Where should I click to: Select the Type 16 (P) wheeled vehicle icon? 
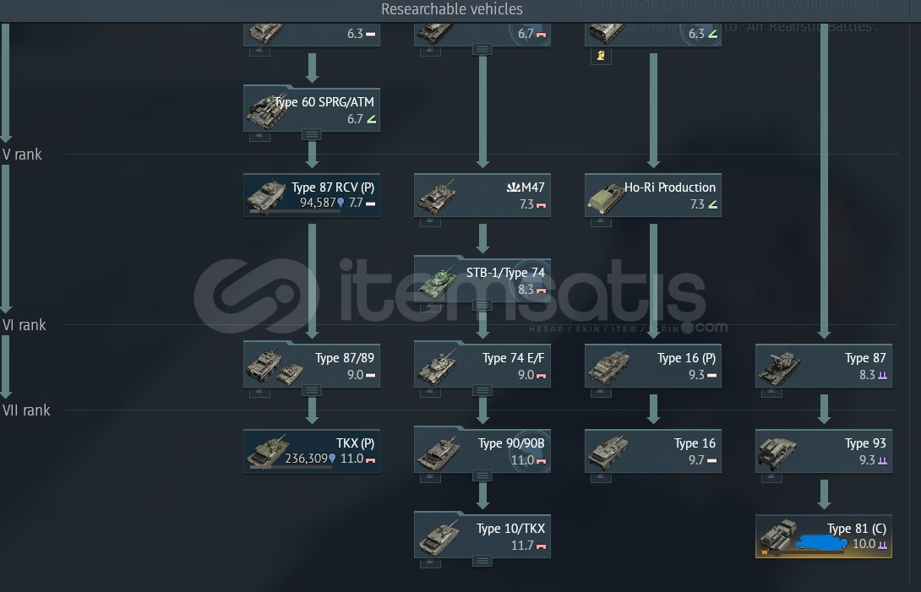(x=608, y=367)
